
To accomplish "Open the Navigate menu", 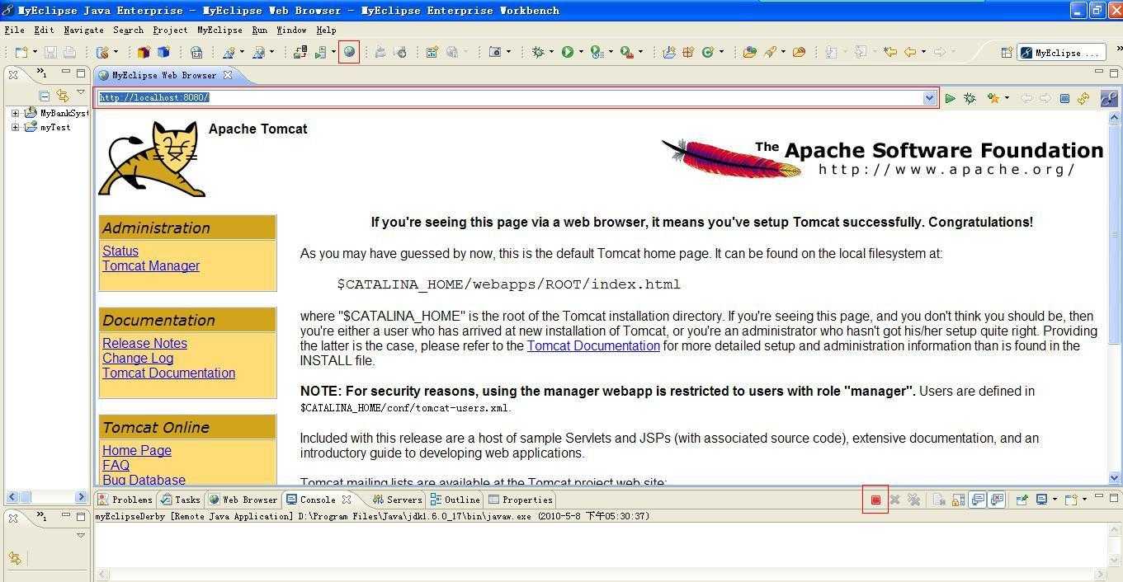I will click(x=83, y=30).
